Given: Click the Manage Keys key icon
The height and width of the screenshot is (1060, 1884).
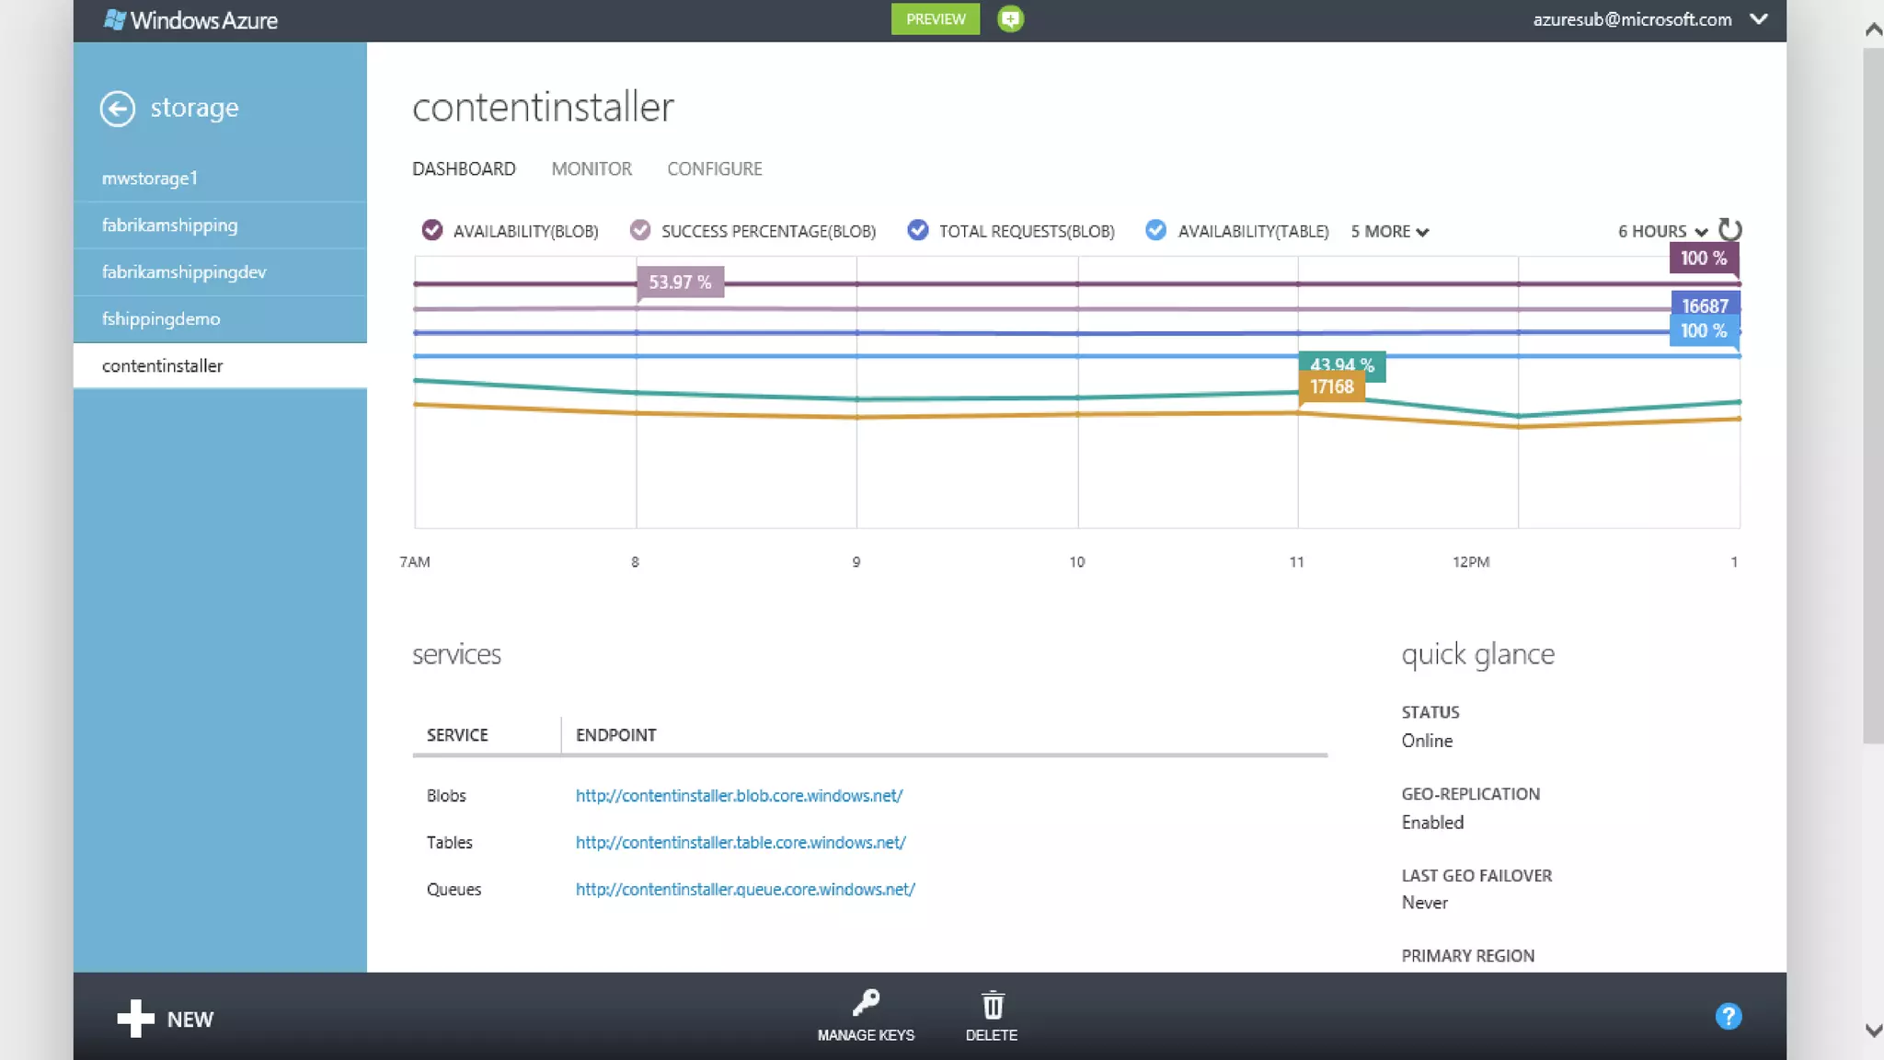Looking at the screenshot, I should 866,1003.
